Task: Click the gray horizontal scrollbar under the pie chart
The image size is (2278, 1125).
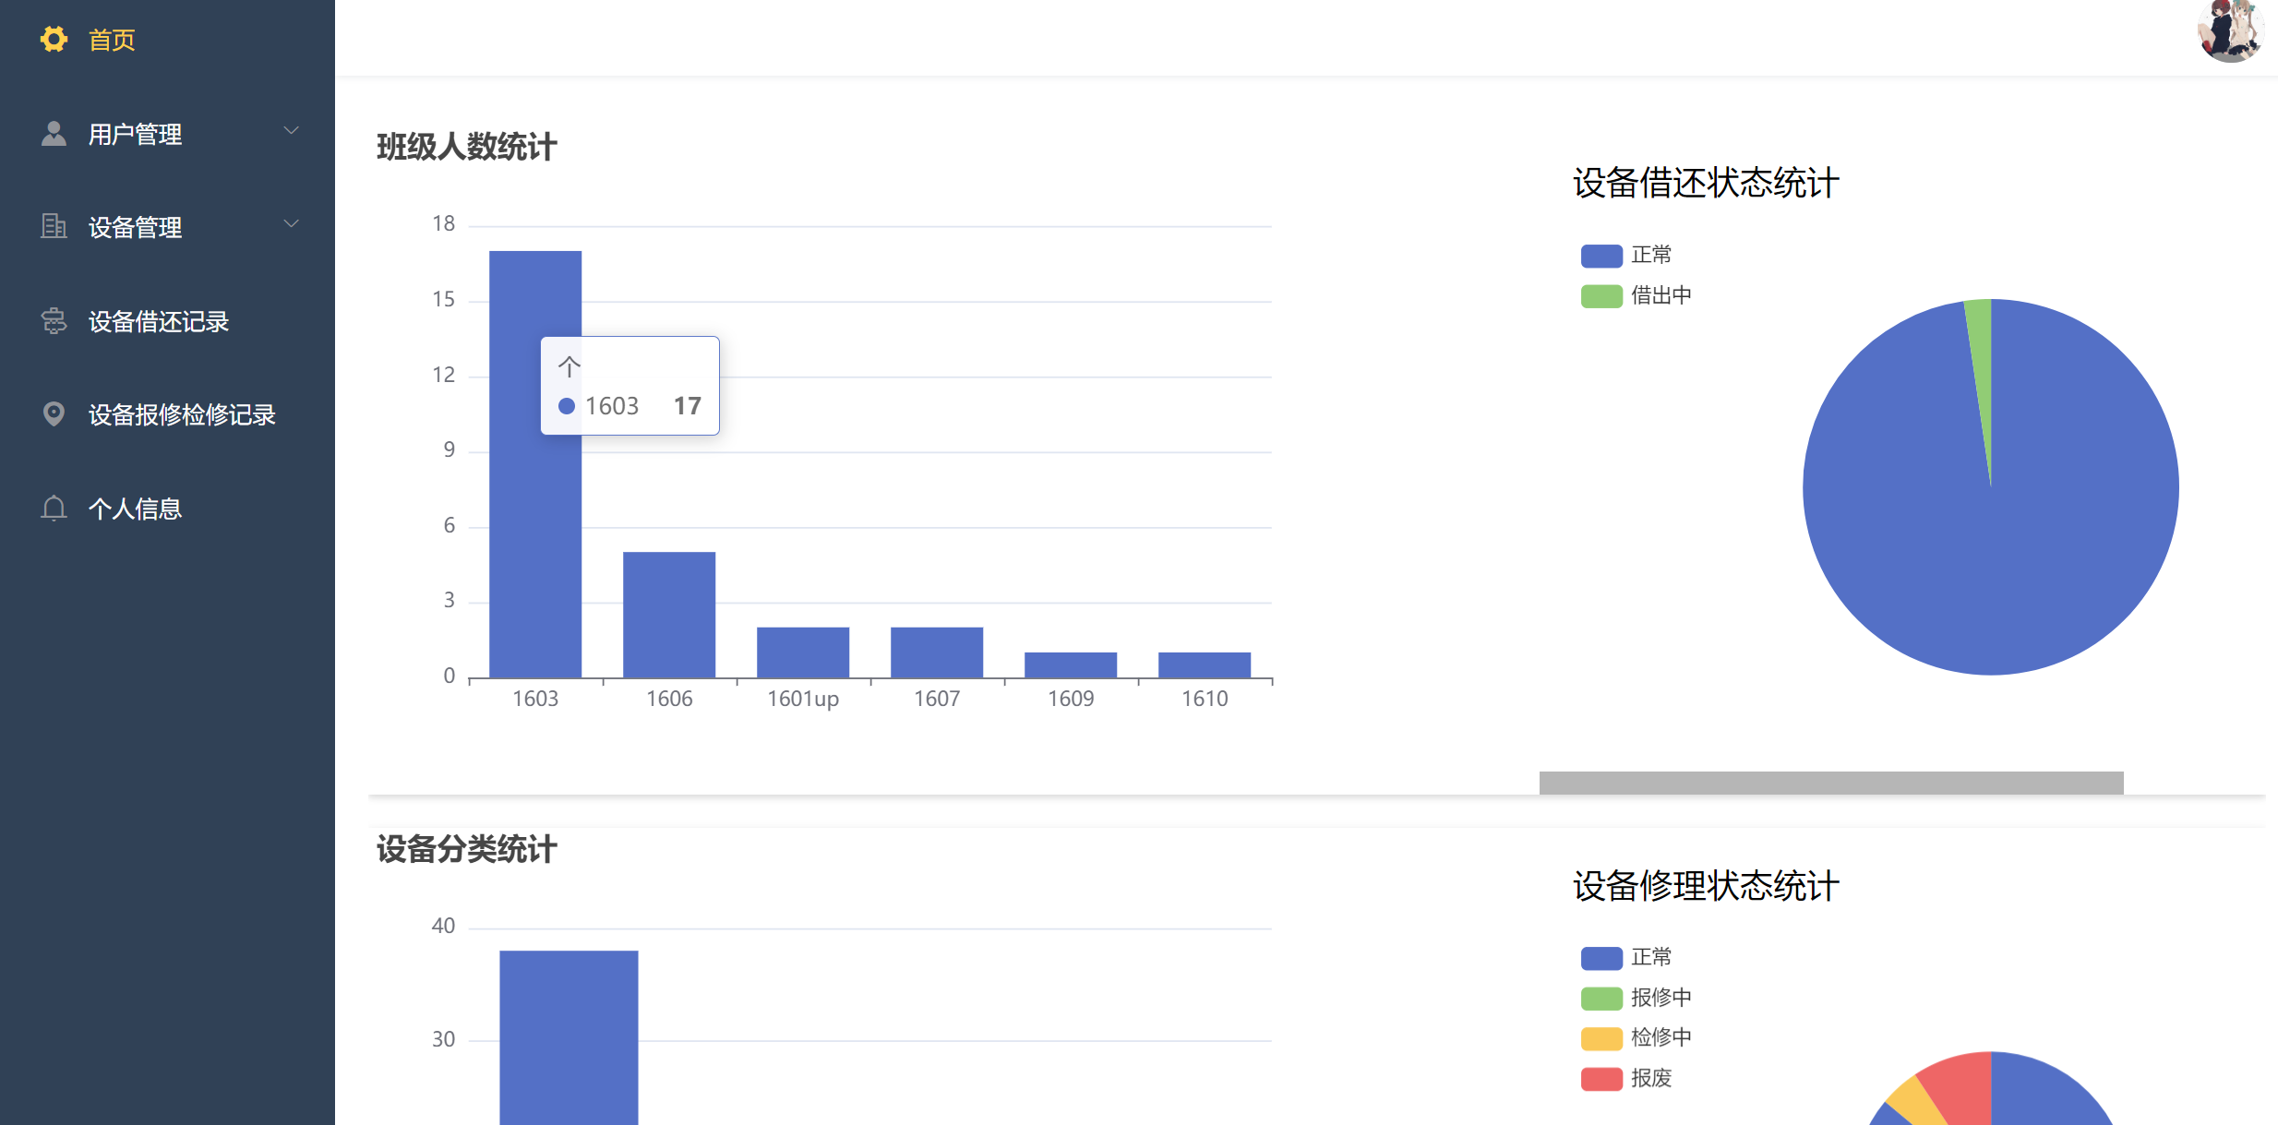Action: click(1830, 783)
